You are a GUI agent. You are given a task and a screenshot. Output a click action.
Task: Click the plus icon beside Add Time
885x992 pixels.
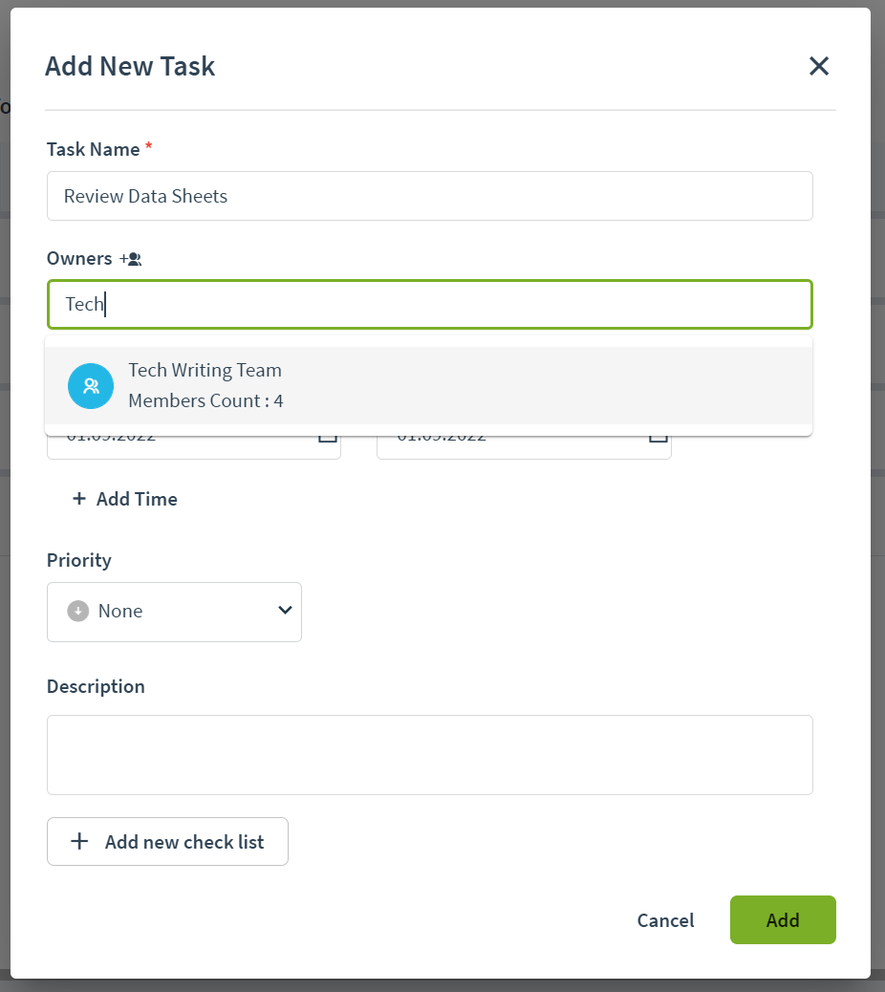point(79,499)
